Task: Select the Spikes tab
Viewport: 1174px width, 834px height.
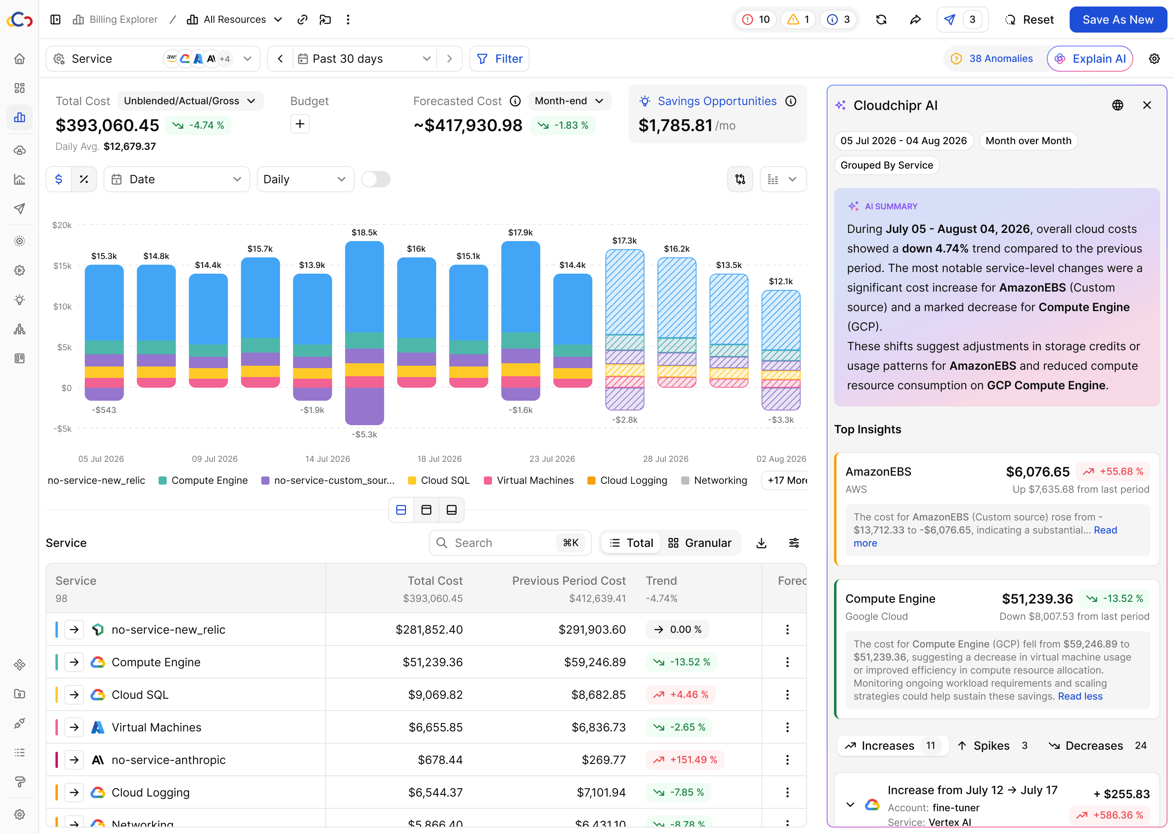Action: pos(992,745)
